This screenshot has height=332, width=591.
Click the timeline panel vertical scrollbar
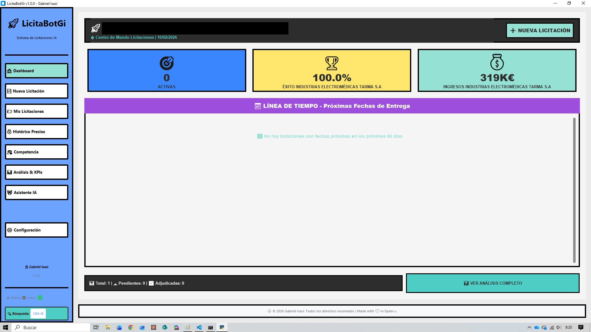pyautogui.click(x=574, y=190)
